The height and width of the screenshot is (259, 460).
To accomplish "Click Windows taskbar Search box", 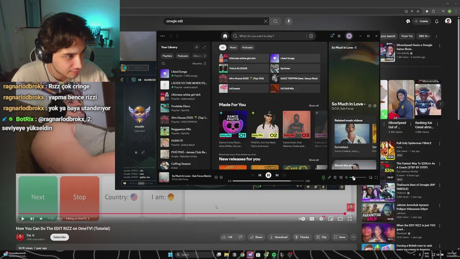I will [194, 255].
